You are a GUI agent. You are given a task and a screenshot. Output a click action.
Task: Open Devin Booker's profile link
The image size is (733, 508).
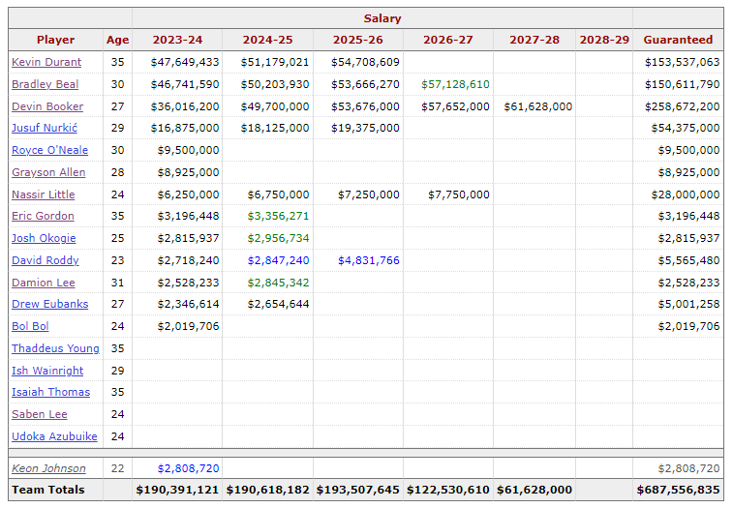click(x=47, y=106)
